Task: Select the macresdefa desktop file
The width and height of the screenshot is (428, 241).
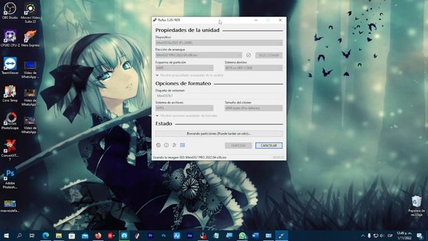Action: [x=10, y=206]
